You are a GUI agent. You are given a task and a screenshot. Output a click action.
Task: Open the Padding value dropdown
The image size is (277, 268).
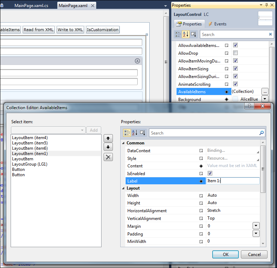(x=256, y=233)
